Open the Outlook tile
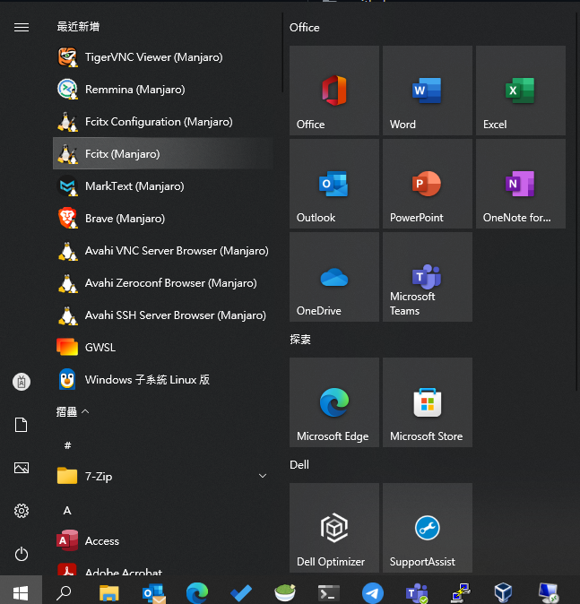 click(x=334, y=184)
